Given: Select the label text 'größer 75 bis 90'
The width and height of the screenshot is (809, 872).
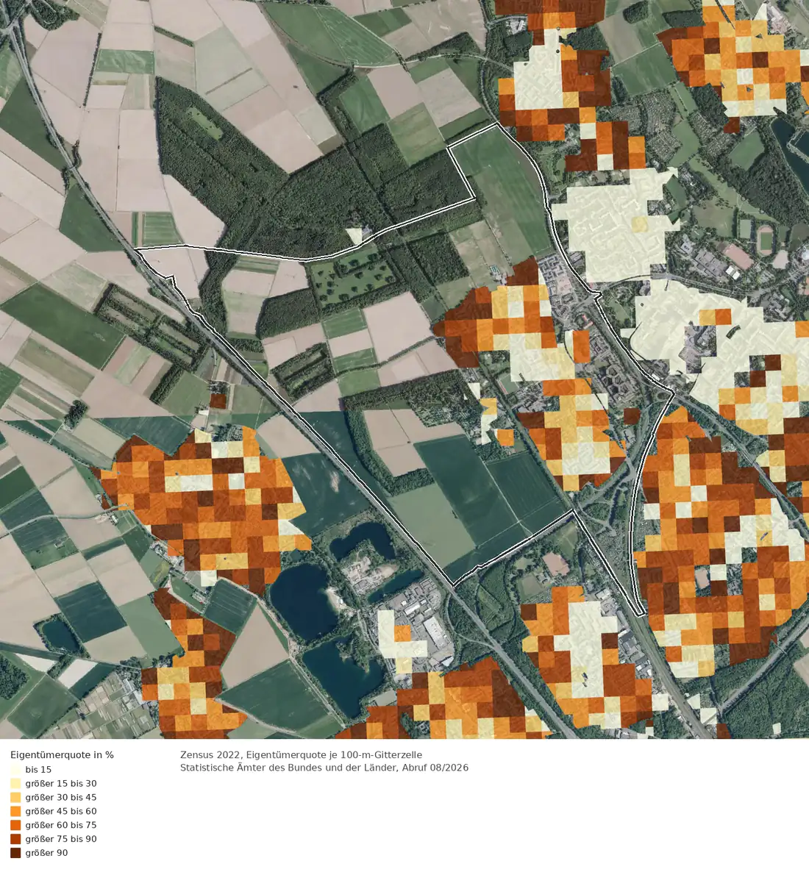Looking at the screenshot, I should tap(61, 839).
